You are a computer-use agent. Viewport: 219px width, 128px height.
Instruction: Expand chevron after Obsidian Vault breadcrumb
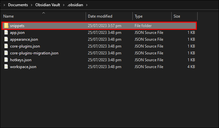pyautogui.click(x=64, y=5)
